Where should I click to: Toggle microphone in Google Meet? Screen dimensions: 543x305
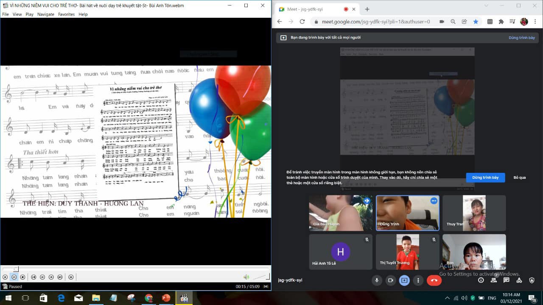pos(376,280)
